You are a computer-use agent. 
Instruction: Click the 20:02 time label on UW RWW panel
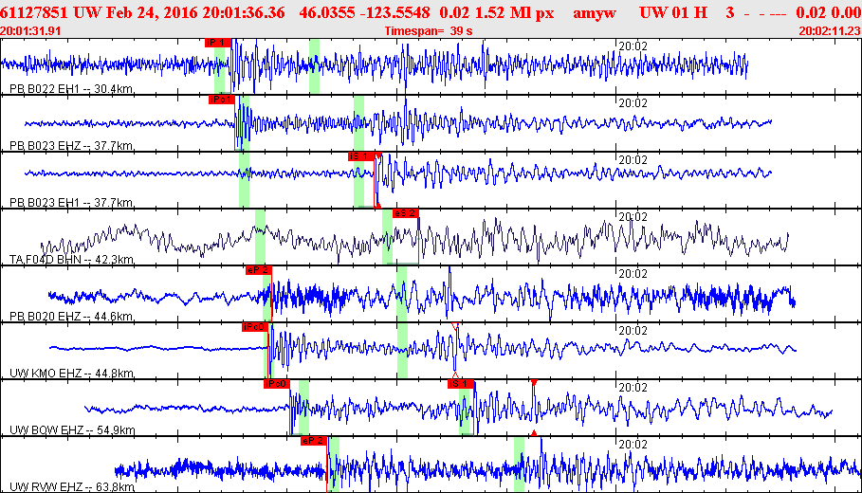point(633,445)
